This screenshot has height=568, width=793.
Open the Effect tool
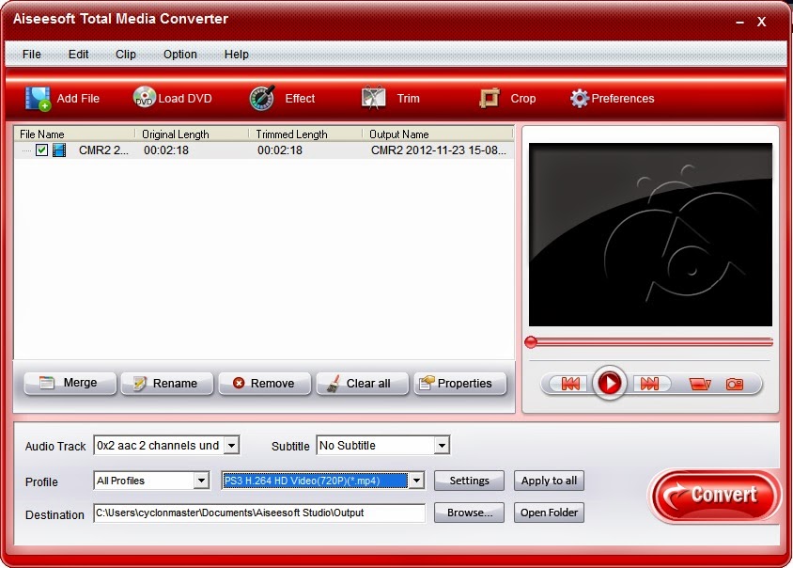point(282,98)
